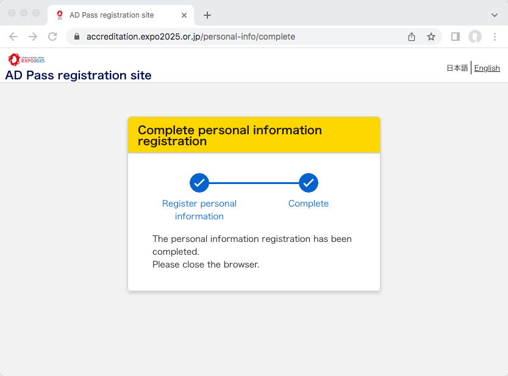
Task: Toggle the browser side panel
Action: pyautogui.click(x=455, y=37)
